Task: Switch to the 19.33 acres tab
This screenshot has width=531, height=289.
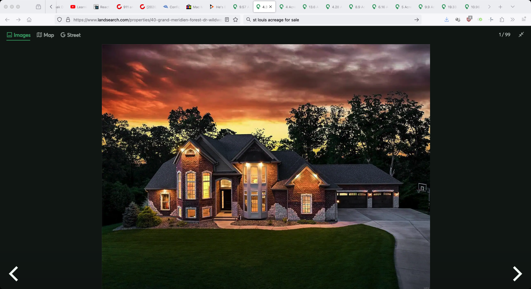Action: [x=450, y=7]
